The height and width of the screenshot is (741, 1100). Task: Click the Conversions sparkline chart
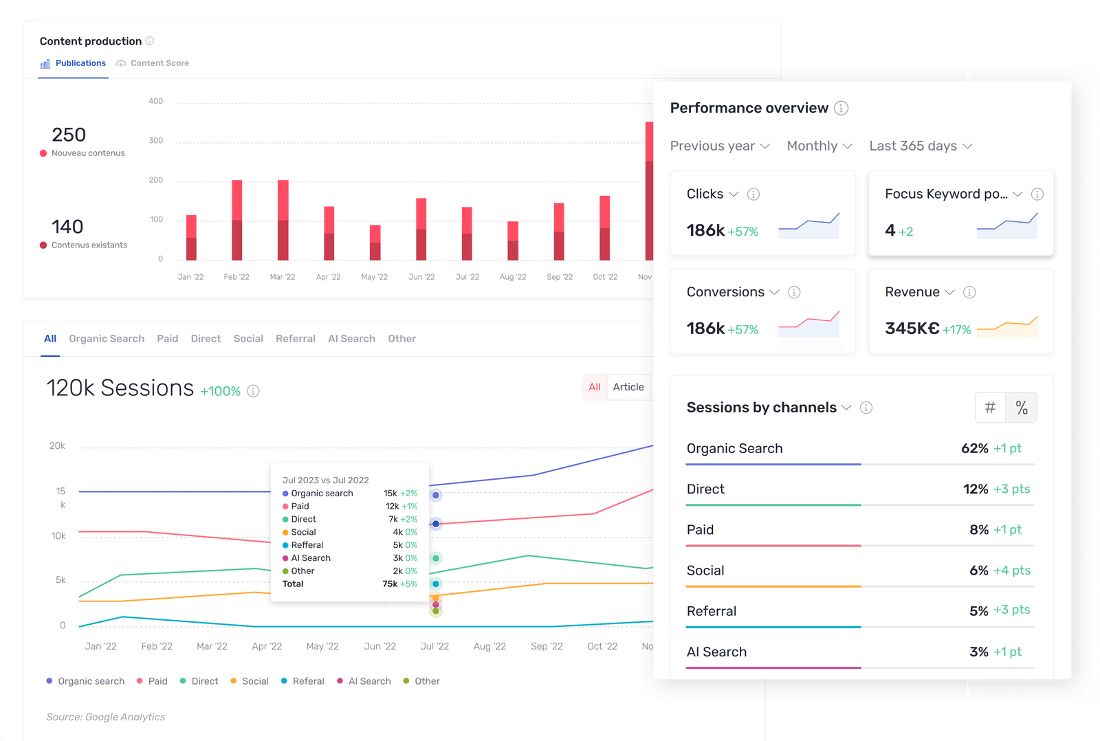[x=808, y=324]
